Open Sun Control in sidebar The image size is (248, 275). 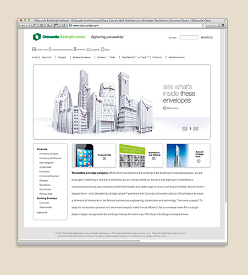45,189
